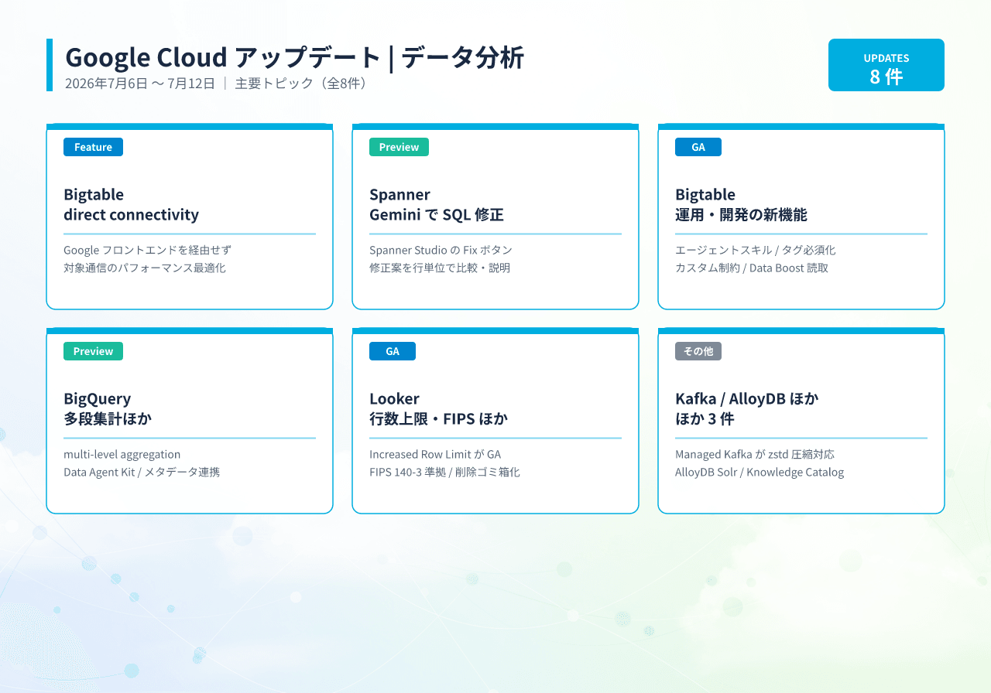Click the text 'FIPS 140-3 準拠 / 削除ゴミ箱化'
This screenshot has height=693, width=991.
444,472
